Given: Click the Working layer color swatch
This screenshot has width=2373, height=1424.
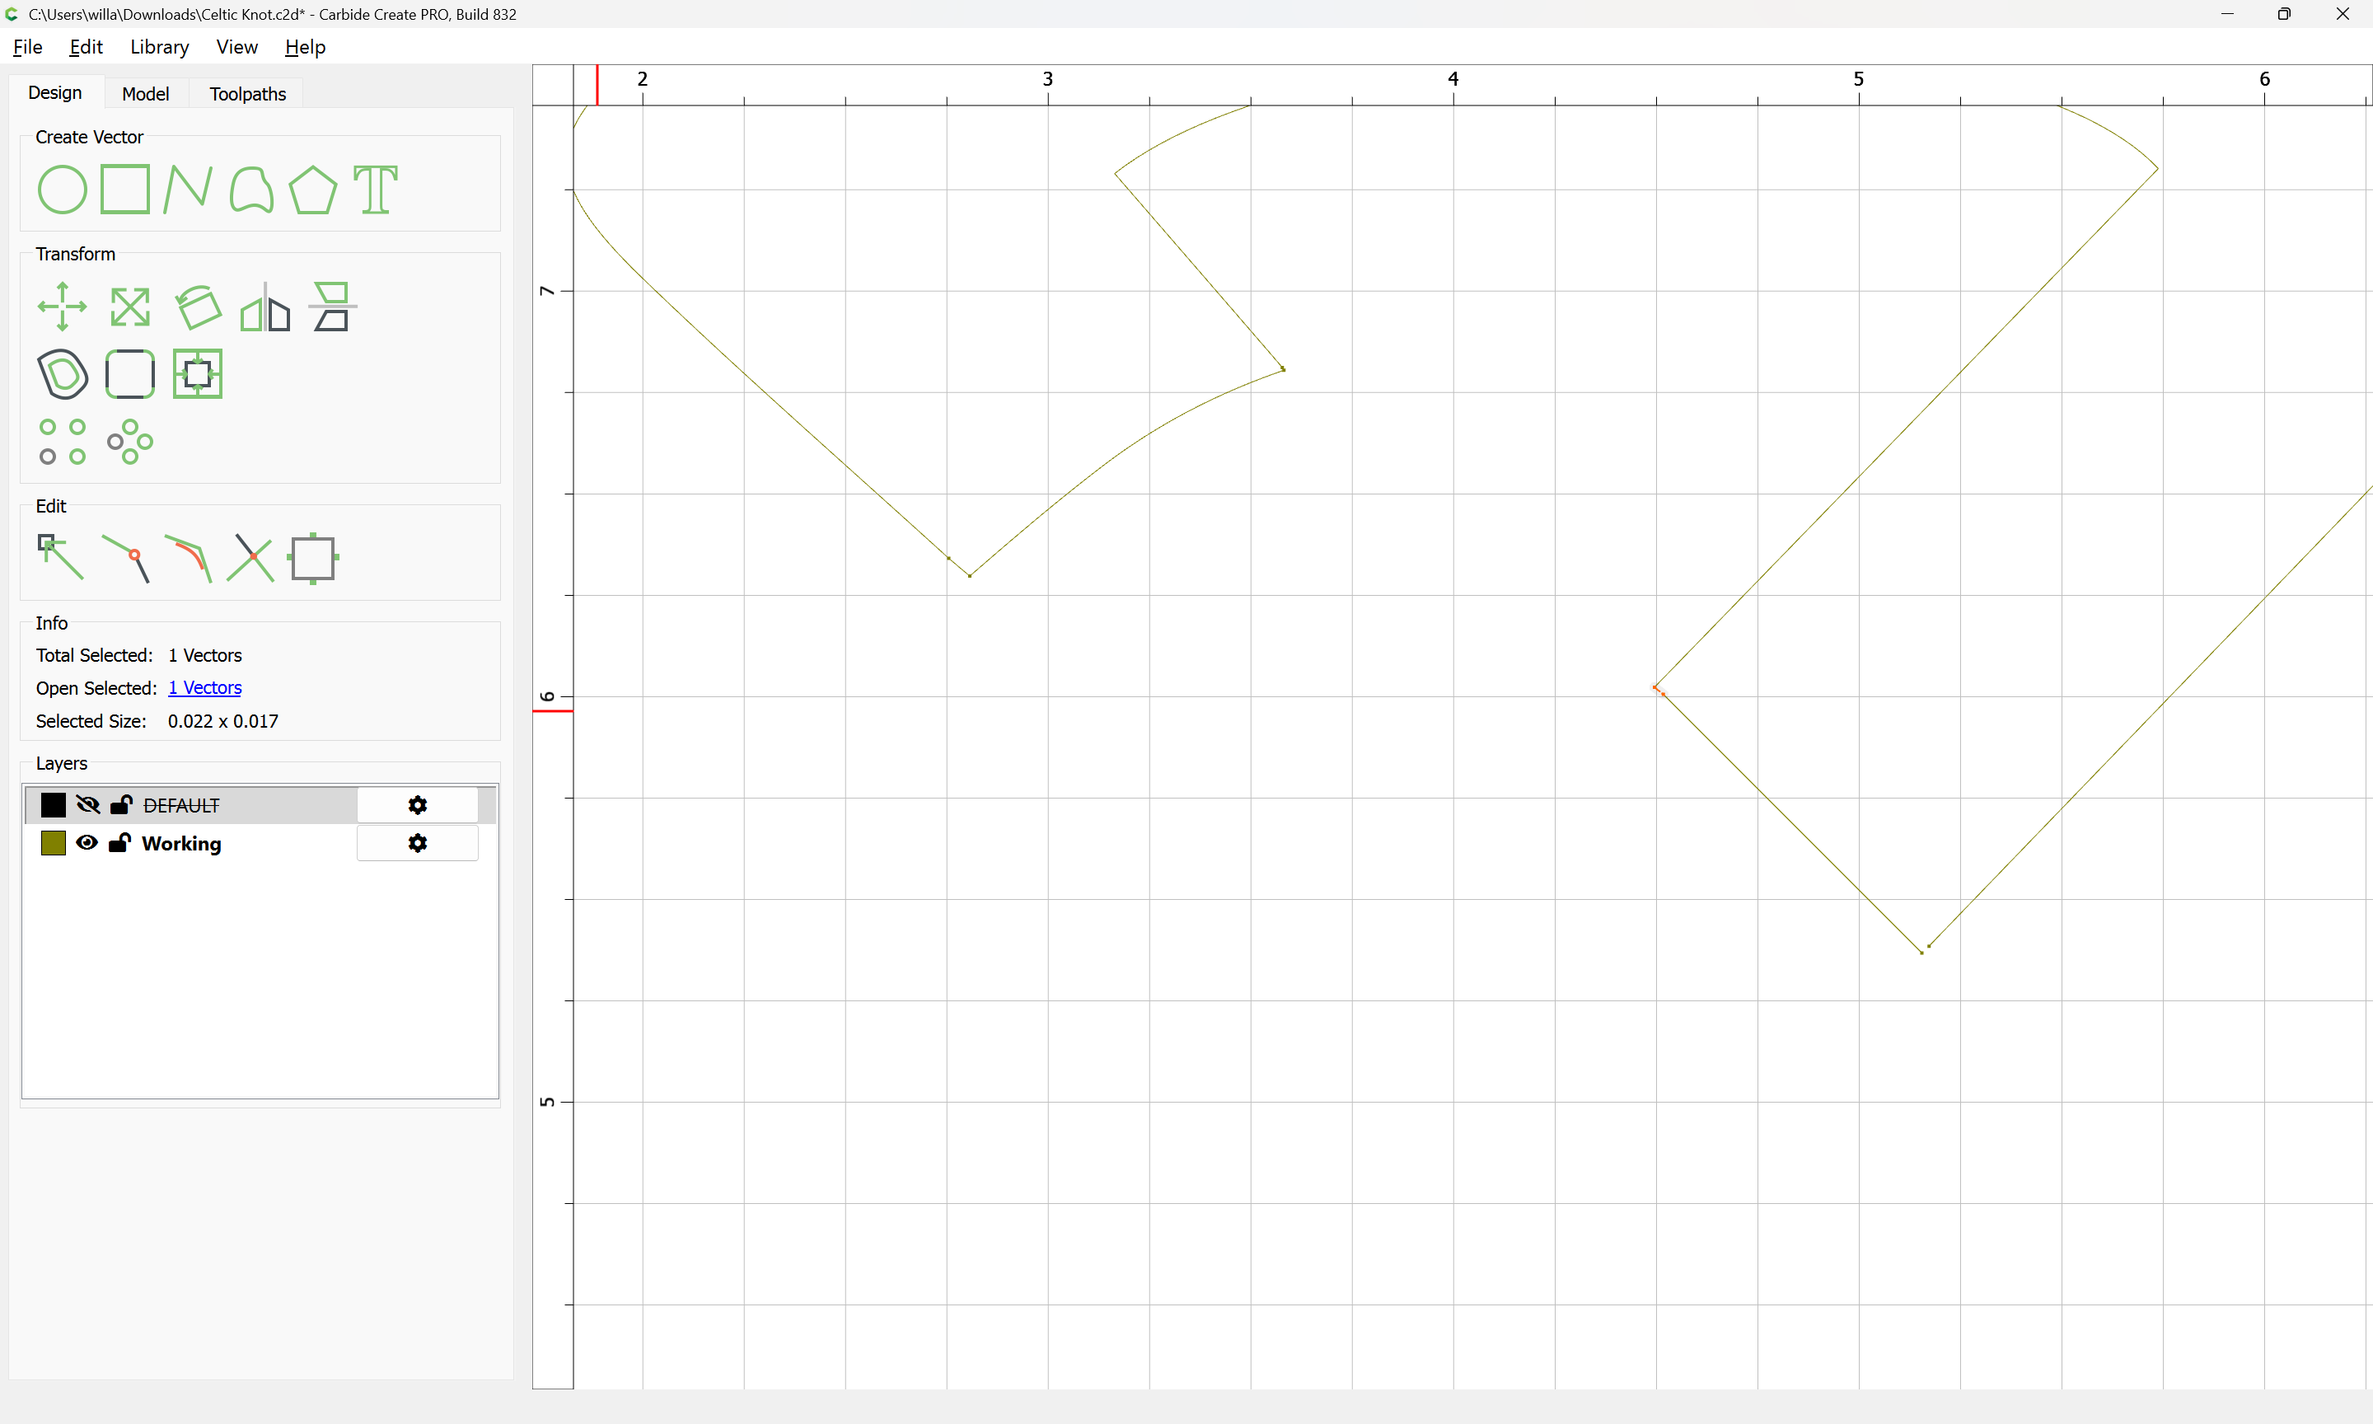Looking at the screenshot, I should coord(54,842).
